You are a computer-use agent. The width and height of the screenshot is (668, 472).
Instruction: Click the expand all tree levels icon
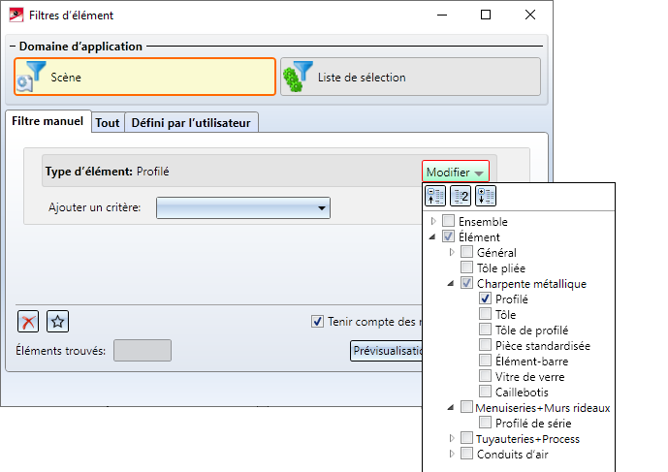coord(485,197)
